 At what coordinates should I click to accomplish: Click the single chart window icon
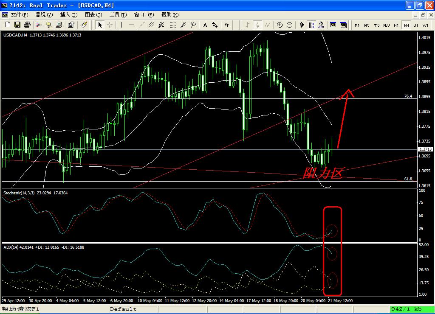(333, 25)
